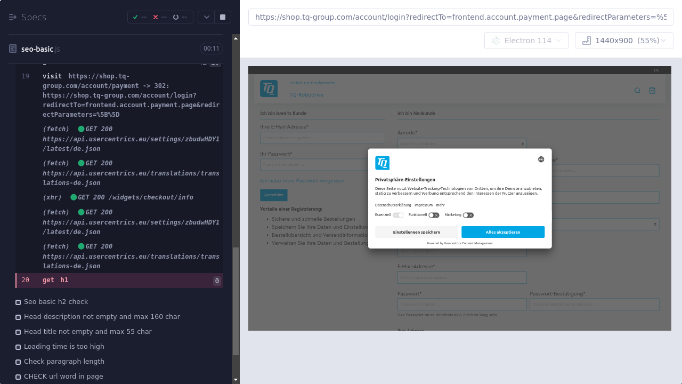Click the URL address field
Viewport: 682px width, 384px height.
click(x=460, y=17)
